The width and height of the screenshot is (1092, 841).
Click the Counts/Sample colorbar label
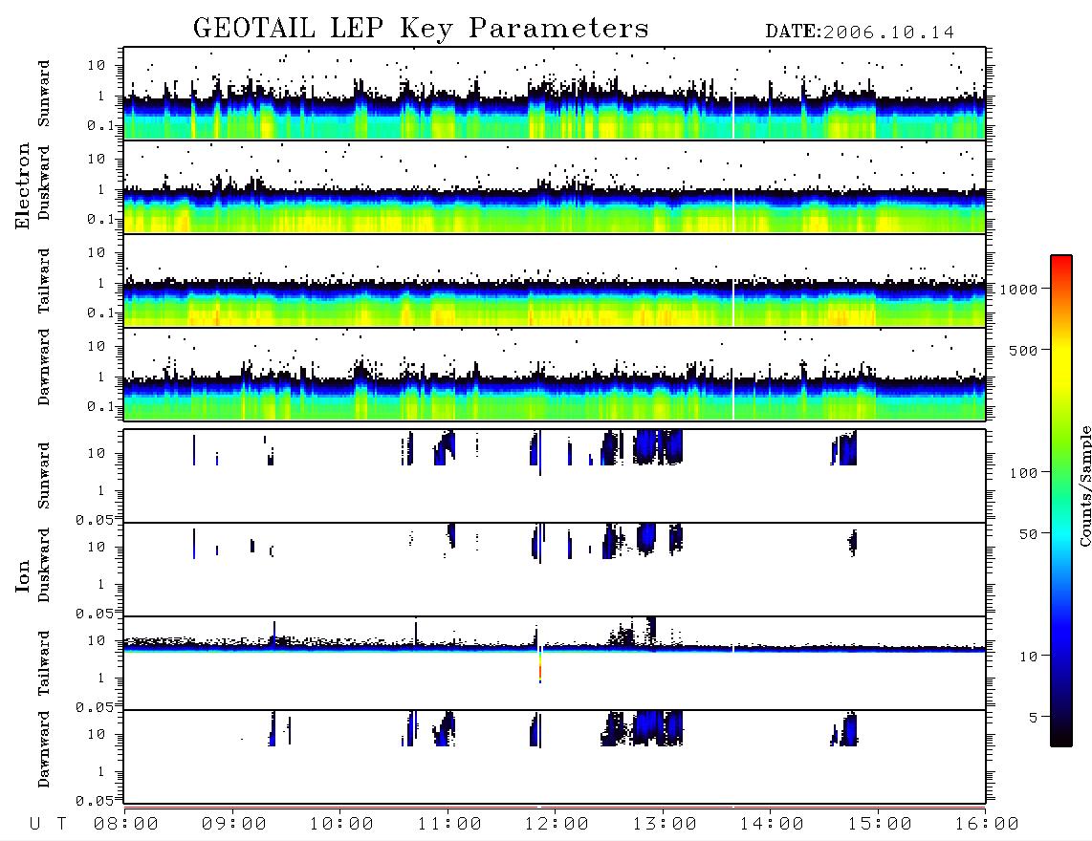pos(1084,485)
